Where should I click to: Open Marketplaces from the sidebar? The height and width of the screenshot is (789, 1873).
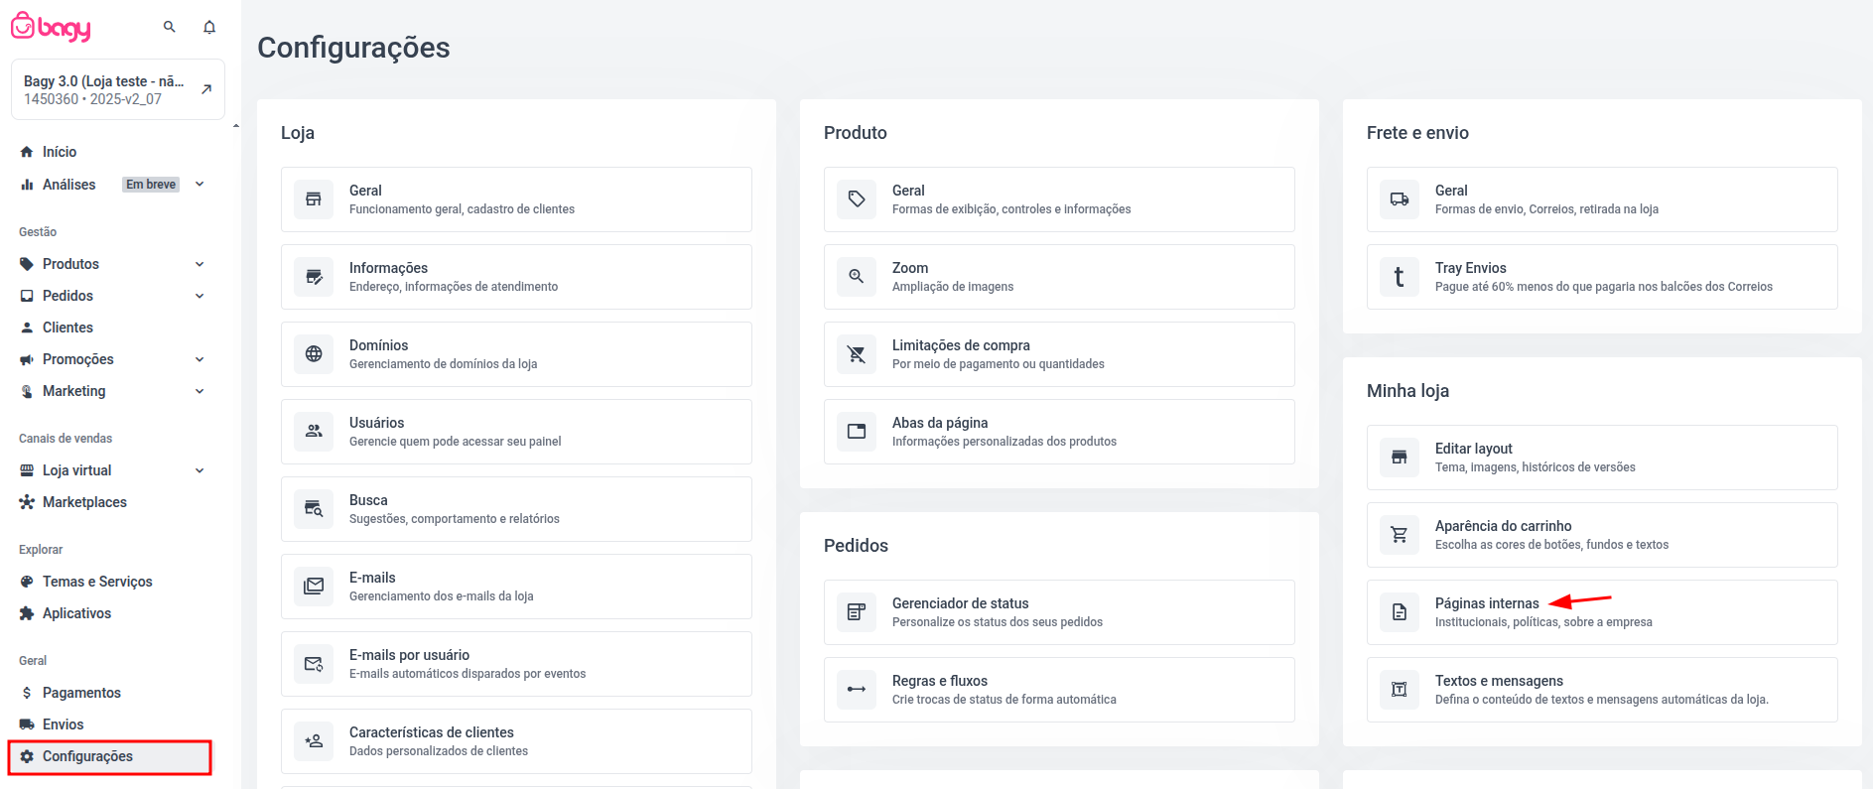tap(84, 502)
